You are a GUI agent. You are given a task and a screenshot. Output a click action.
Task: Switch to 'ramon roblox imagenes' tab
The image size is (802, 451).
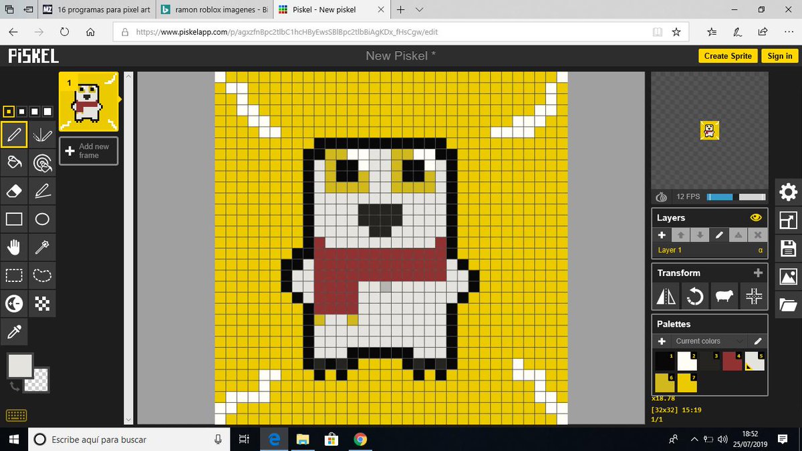(x=215, y=10)
